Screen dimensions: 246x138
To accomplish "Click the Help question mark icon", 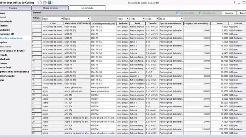I will coord(234,3).
